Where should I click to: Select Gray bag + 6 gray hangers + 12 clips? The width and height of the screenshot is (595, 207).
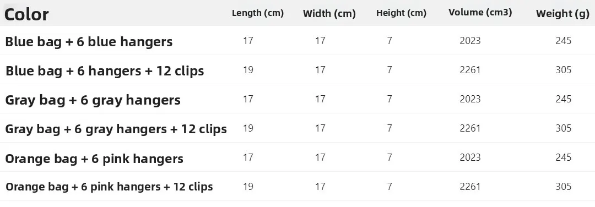[x=116, y=129]
